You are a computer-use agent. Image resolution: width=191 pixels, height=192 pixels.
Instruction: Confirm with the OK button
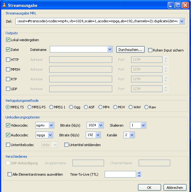pyautogui.click(x=149, y=188)
